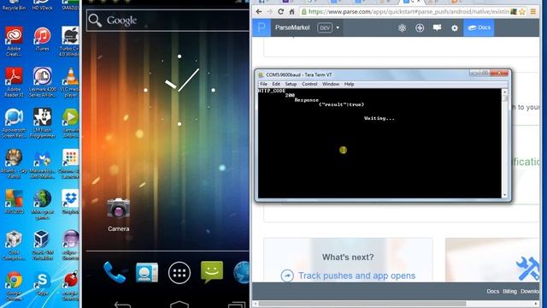Open the energia Shortcut red icon
547x308 pixels.
click(x=70, y=286)
